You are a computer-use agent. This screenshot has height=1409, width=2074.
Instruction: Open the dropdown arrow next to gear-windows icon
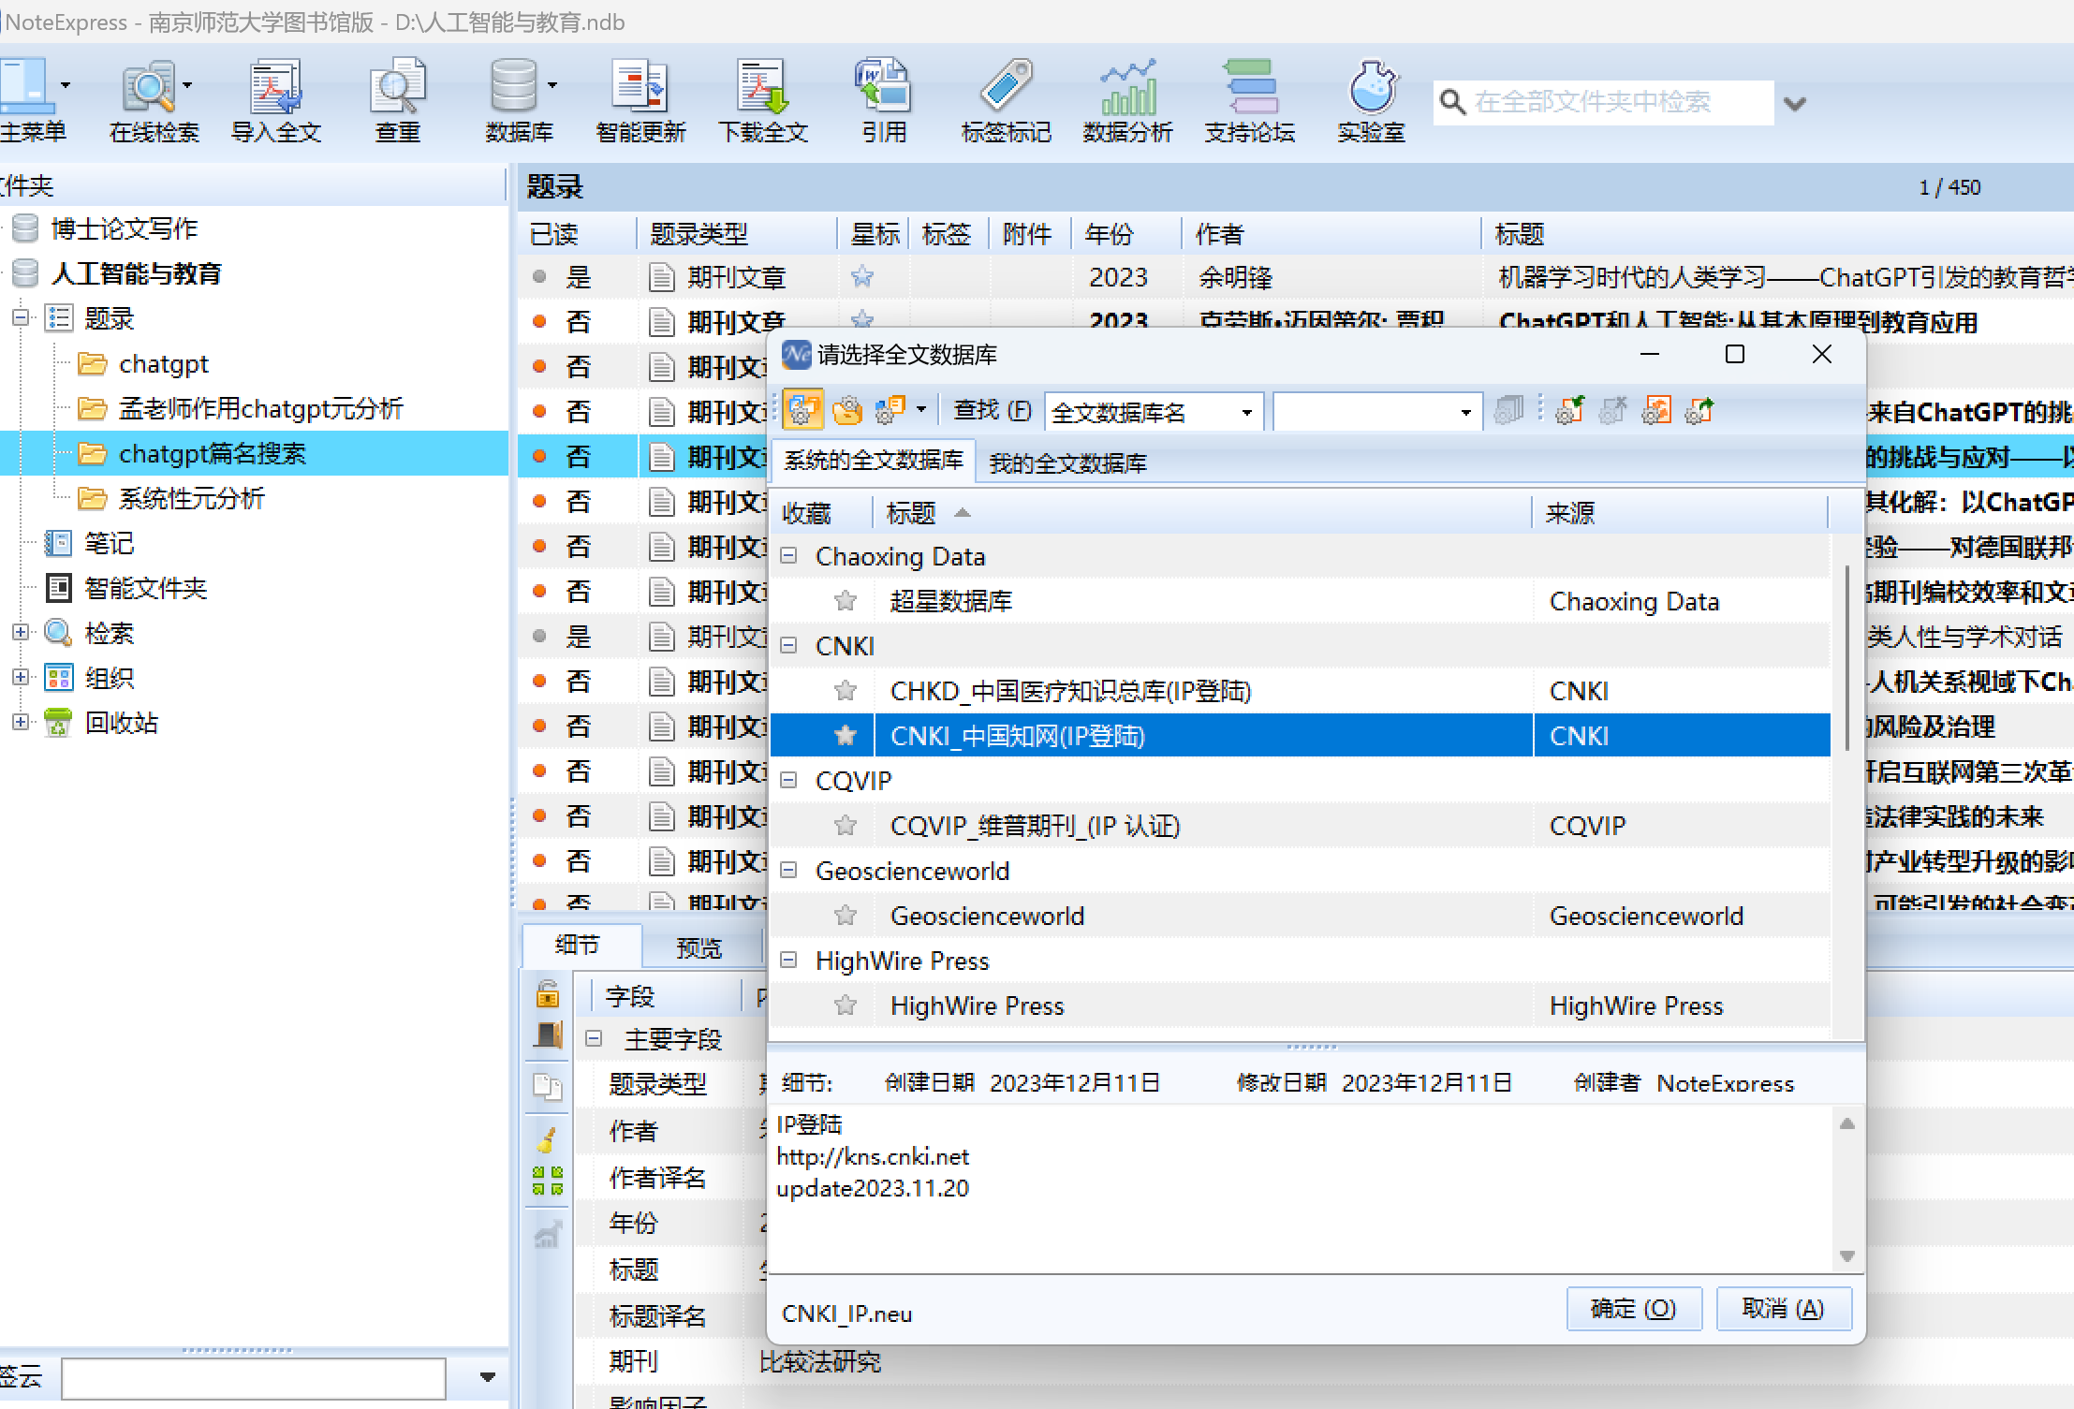(921, 409)
